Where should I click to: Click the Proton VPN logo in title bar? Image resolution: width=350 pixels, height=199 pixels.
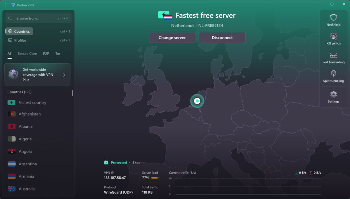13,5
